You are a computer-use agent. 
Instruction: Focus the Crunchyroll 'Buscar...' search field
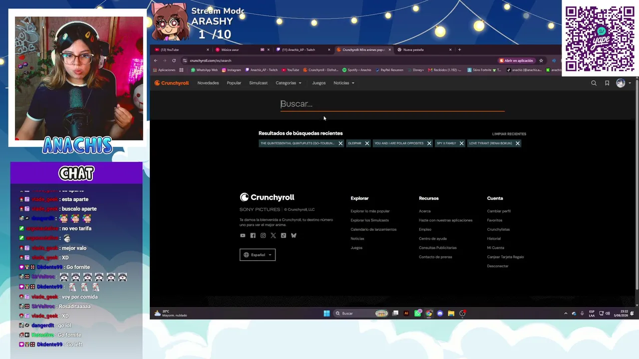392,104
